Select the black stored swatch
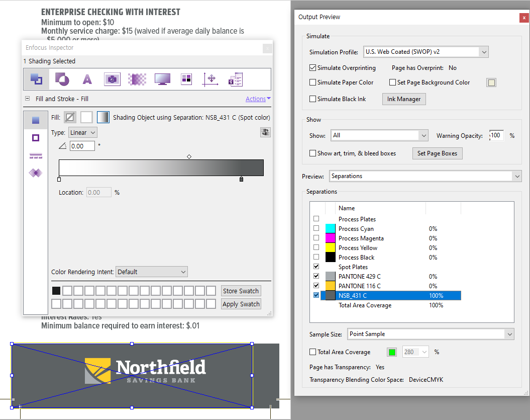The height and width of the screenshot is (420, 530). pos(56,291)
